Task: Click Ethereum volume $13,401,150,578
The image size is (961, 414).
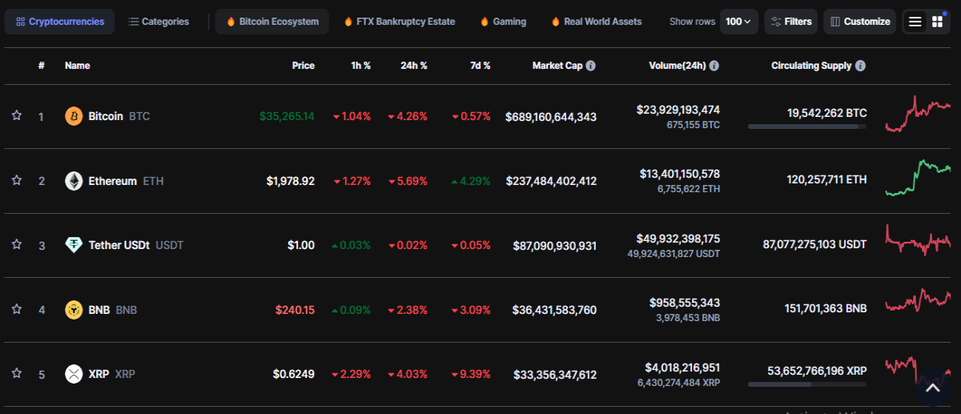Action: coord(680,174)
